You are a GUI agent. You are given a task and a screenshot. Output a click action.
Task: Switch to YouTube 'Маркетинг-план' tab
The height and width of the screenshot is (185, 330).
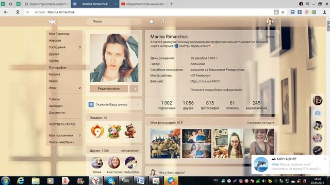pyautogui.click(x=144, y=4)
